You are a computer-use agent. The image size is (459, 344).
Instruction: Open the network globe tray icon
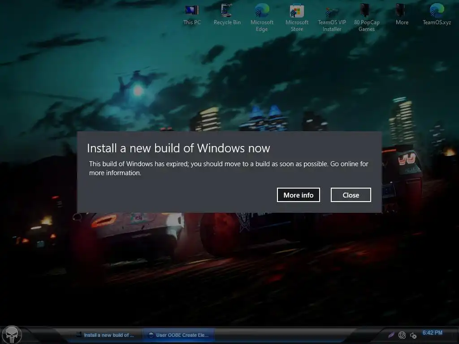tap(402, 335)
